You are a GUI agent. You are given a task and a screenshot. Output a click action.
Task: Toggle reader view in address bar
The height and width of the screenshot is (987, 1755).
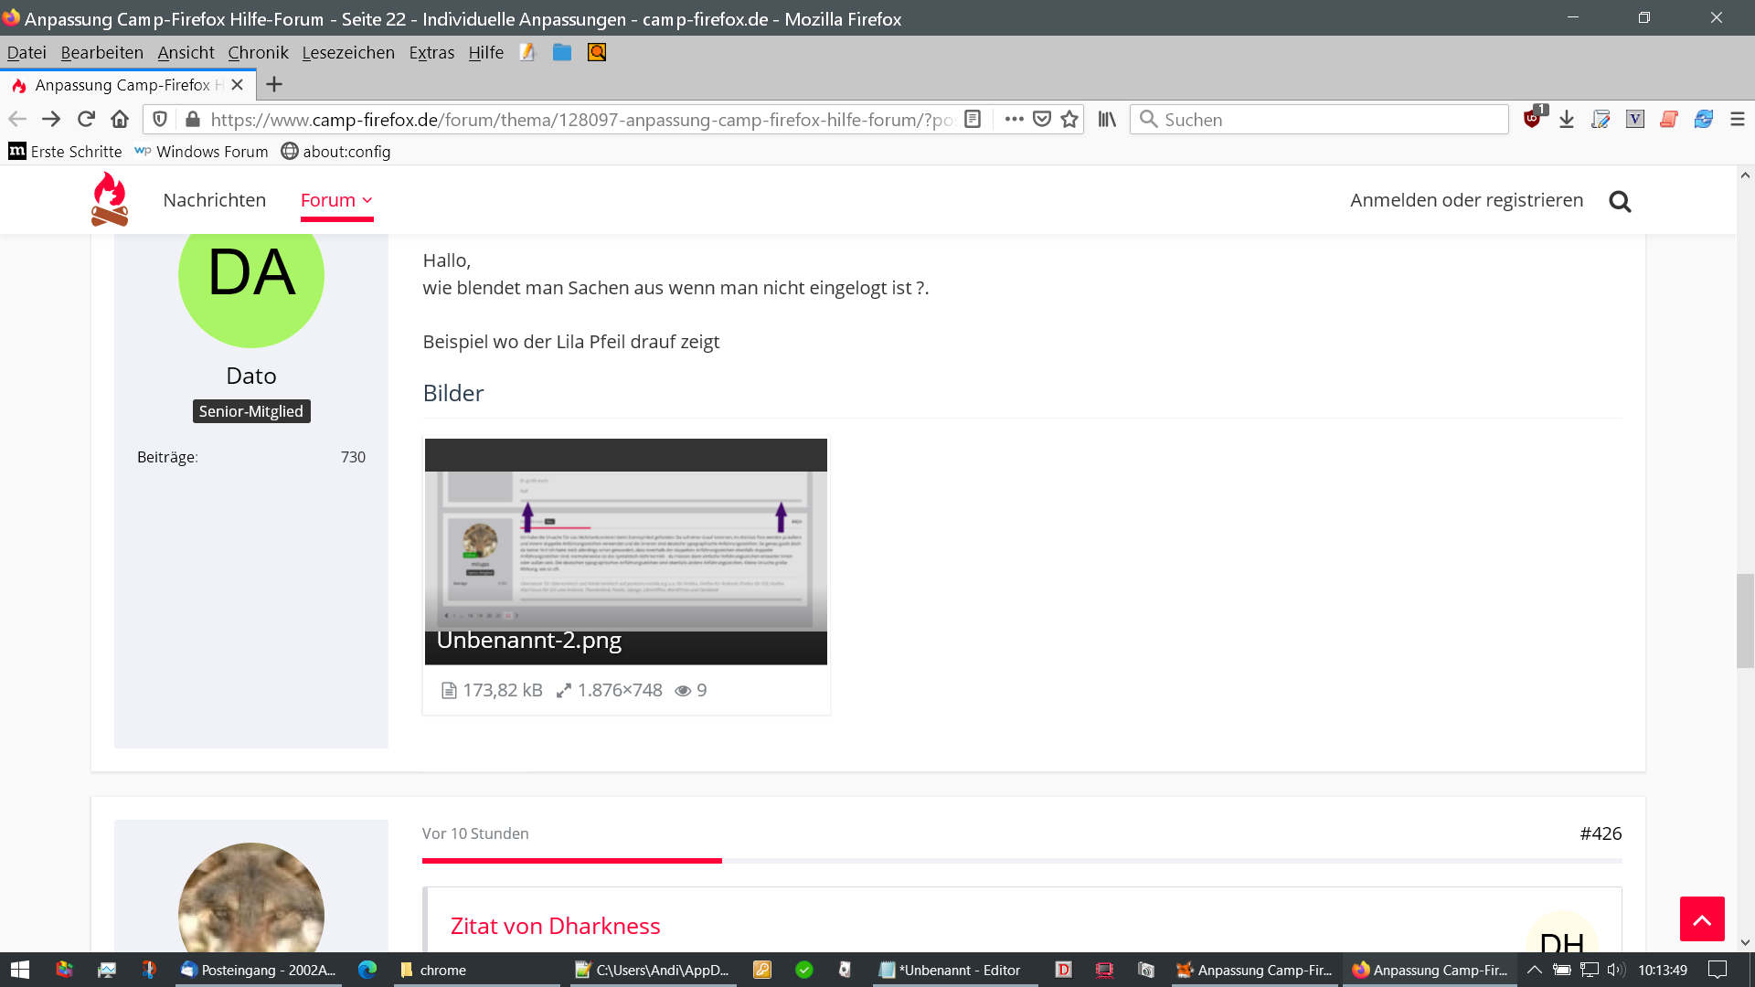(x=973, y=120)
